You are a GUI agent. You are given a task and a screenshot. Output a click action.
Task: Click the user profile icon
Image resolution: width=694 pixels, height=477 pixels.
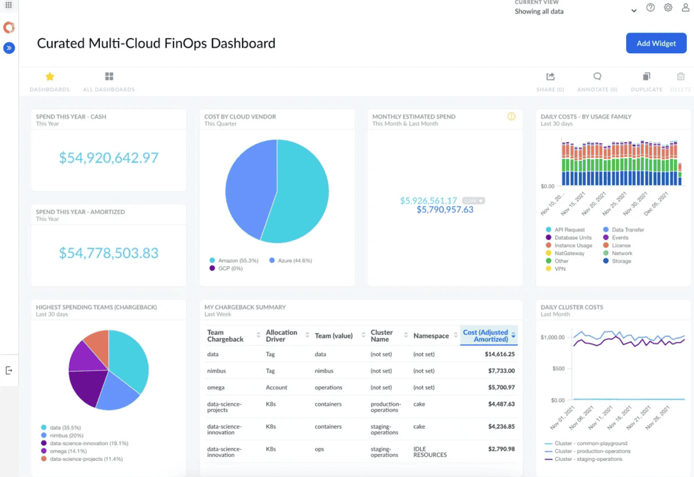685,7
